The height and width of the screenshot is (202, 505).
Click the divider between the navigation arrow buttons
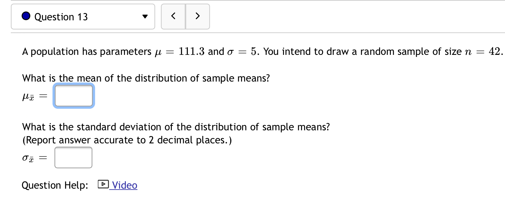point(185,17)
